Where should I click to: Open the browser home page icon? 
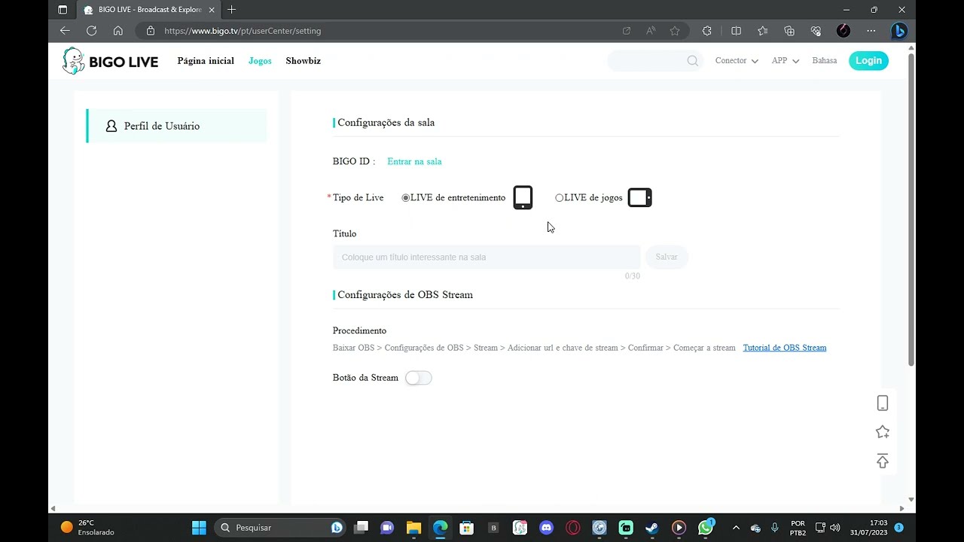tap(117, 31)
